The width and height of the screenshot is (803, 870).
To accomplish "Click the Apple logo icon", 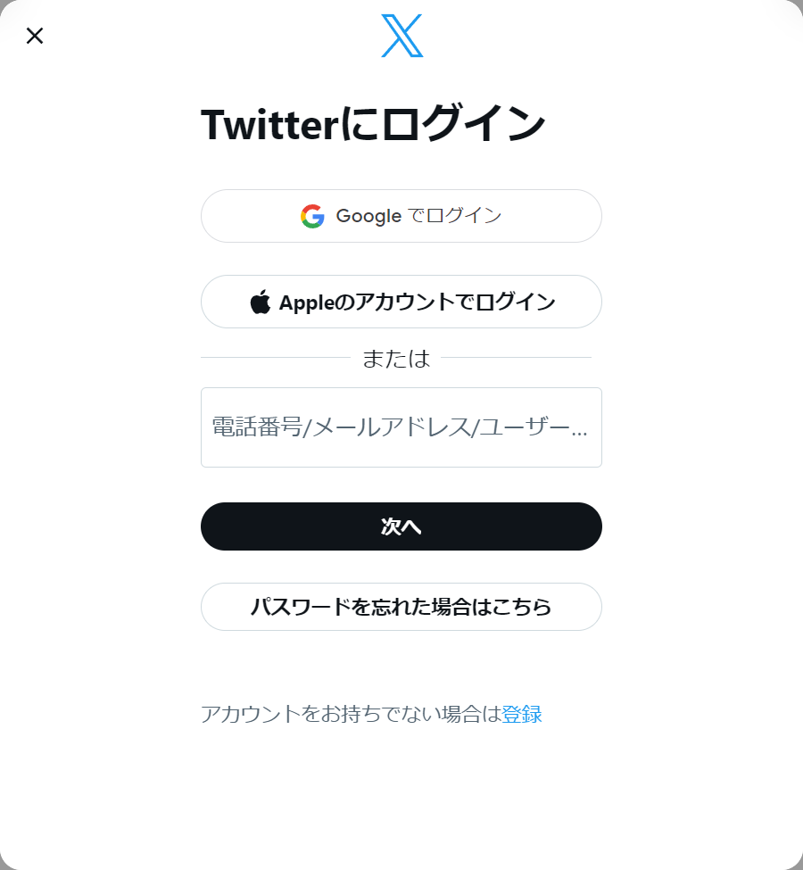I will (260, 302).
